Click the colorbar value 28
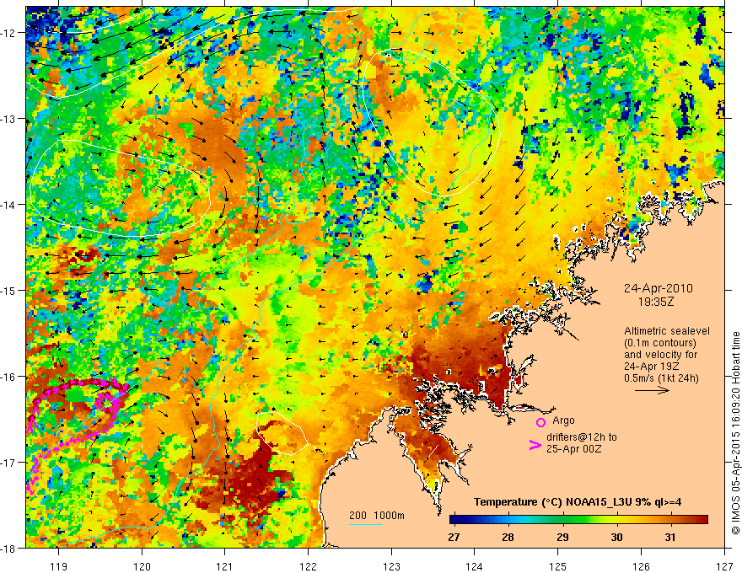This screenshot has height=573, width=742. click(x=508, y=537)
